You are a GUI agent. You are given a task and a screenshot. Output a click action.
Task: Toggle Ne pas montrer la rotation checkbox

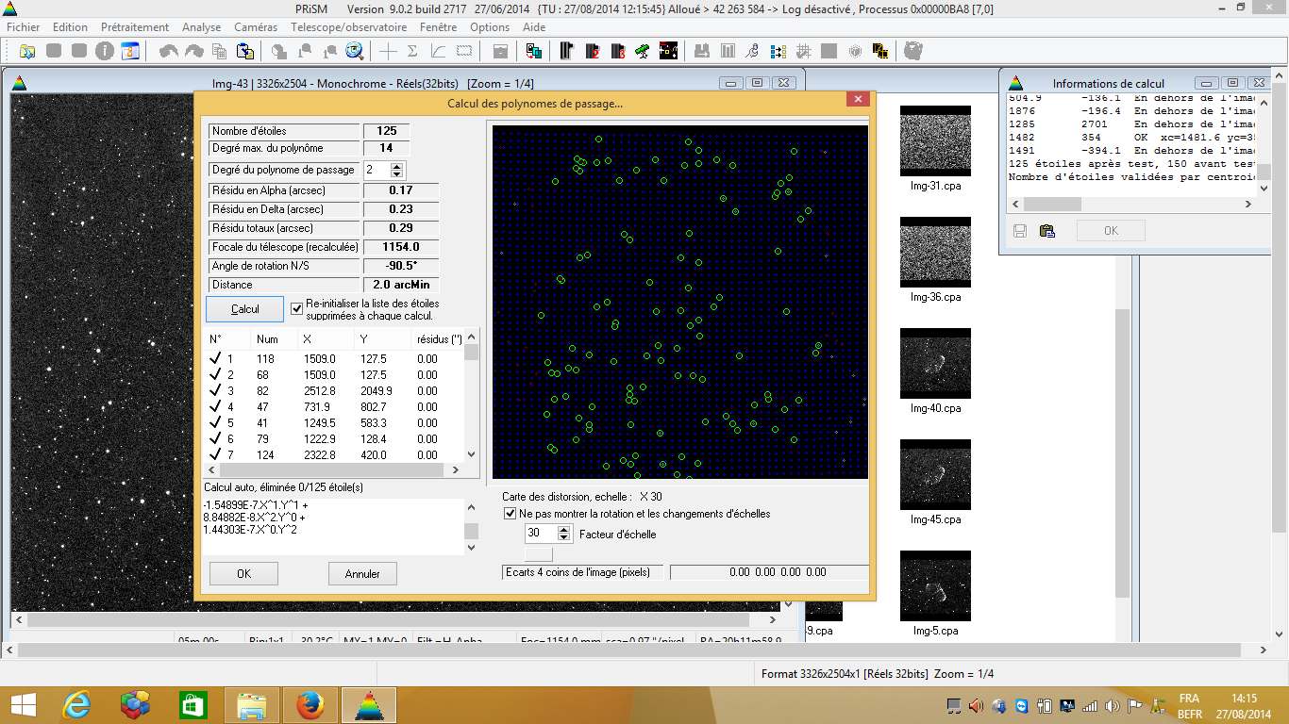[511, 514]
